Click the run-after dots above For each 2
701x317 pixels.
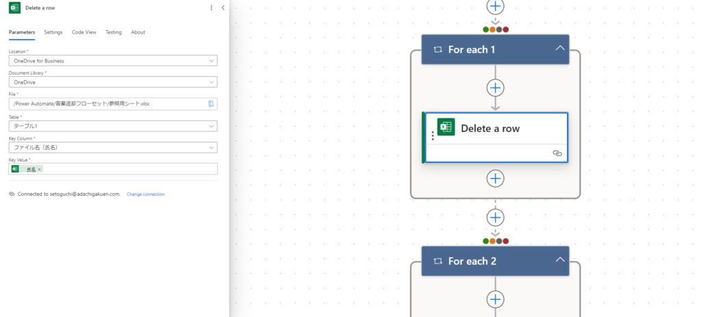(496, 241)
